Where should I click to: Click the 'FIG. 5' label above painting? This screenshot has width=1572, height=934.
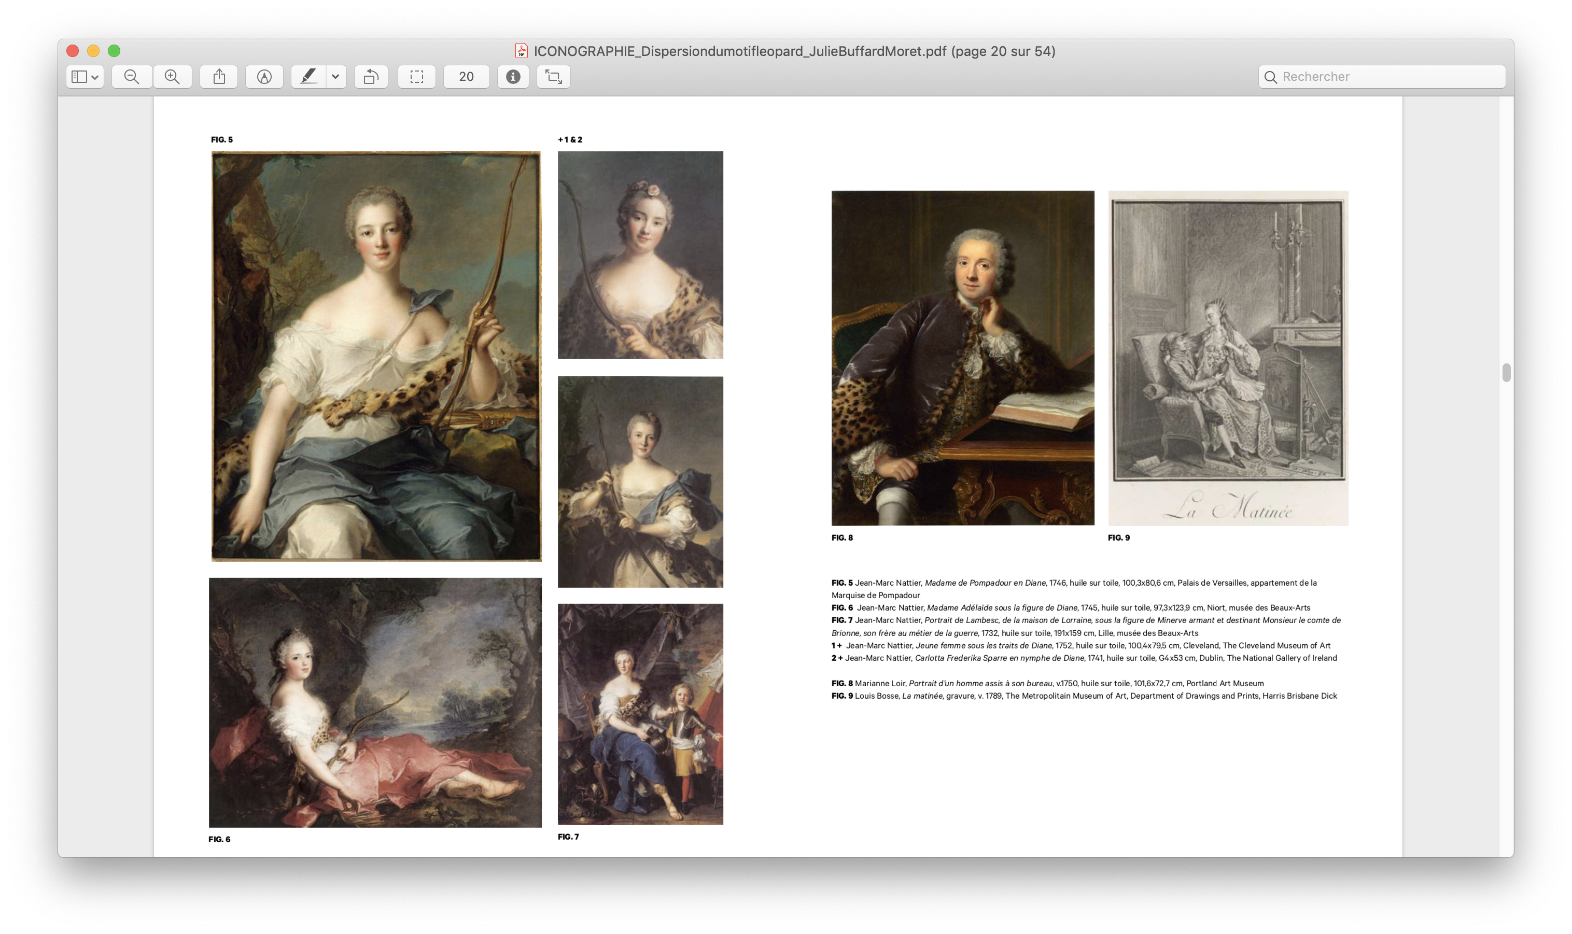click(x=222, y=140)
